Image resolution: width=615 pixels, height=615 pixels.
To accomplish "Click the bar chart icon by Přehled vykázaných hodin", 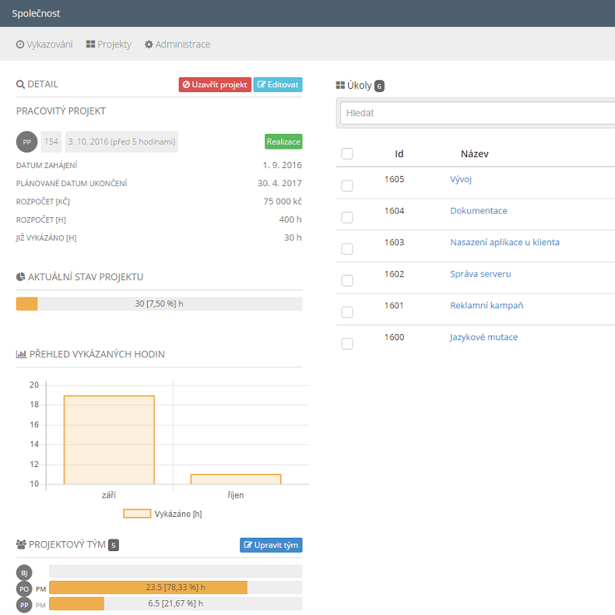I will tap(21, 354).
